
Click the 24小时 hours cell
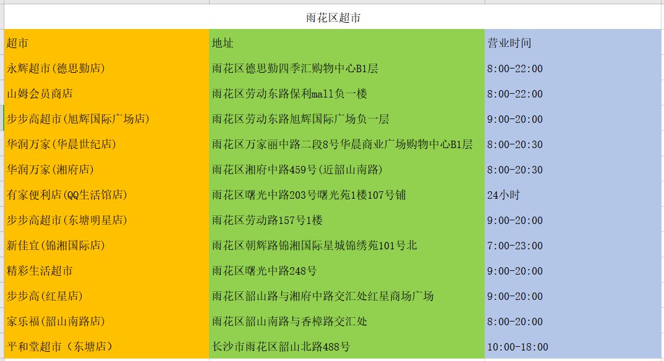(x=573, y=195)
